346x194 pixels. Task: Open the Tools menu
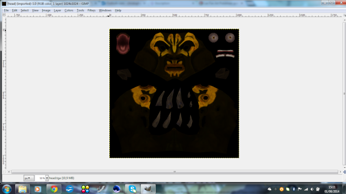click(x=80, y=10)
